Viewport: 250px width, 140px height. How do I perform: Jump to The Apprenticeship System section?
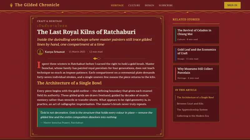(192, 110)
